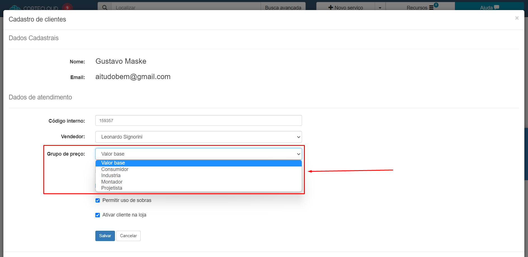This screenshot has height=257, width=528.
Task: Click the Código interno input field
Action: [x=199, y=120]
